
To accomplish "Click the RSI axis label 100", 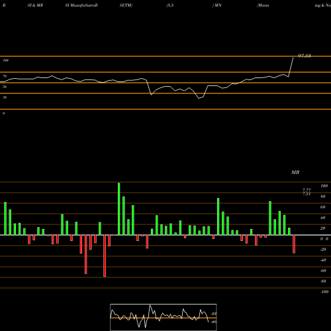I will pos(6,60).
